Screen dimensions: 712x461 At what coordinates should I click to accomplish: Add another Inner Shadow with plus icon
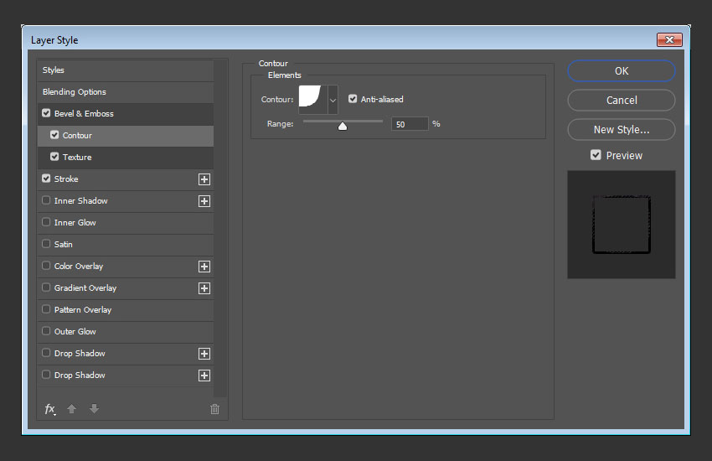[x=204, y=201]
